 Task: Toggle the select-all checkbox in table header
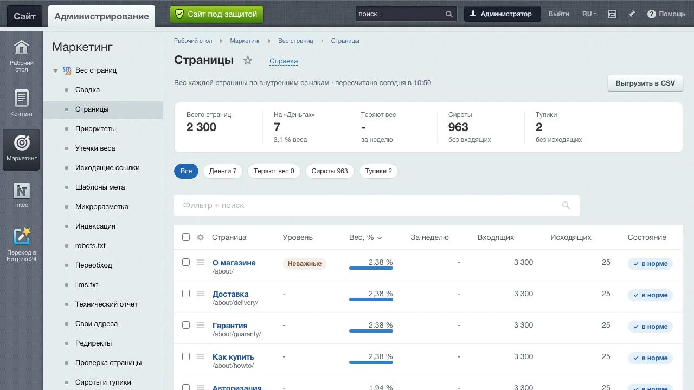pyautogui.click(x=186, y=237)
